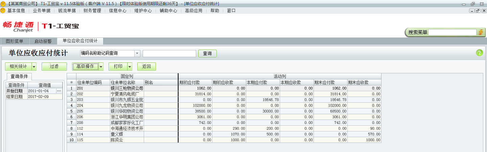Open the 财务管理 menu
Viewport: 487px width, 152px height.
click(92, 10)
